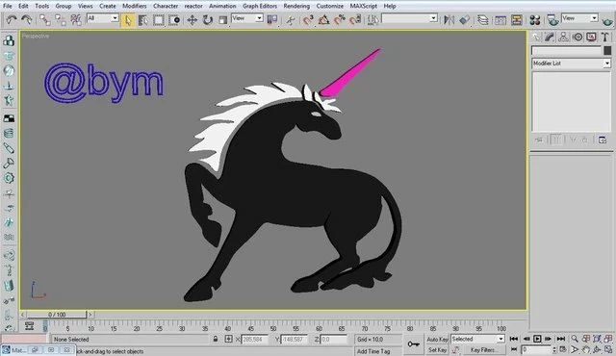Open the reactor menu
The width and height of the screenshot is (616, 356).
point(193,6)
